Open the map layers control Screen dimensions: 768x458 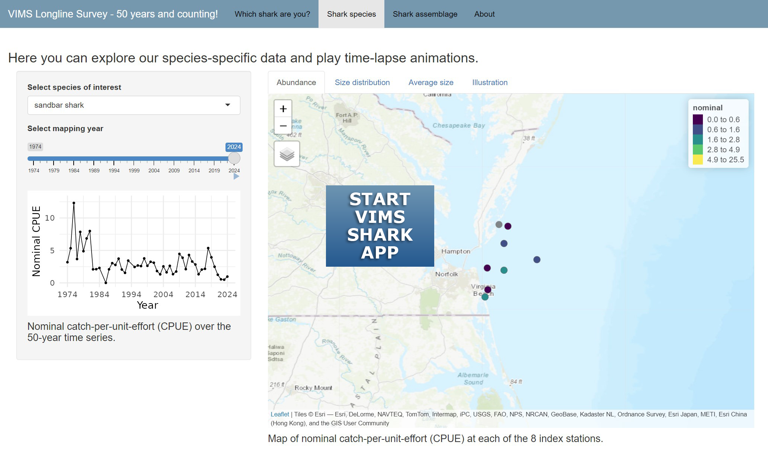pos(287,154)
